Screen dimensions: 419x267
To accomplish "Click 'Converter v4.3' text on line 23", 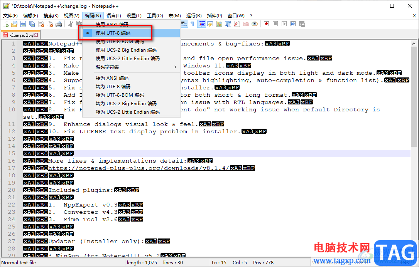I will [x=91, y=212].
